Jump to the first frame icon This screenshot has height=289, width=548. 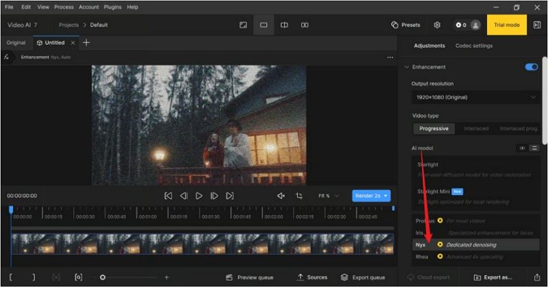click(x=169, y=196)
